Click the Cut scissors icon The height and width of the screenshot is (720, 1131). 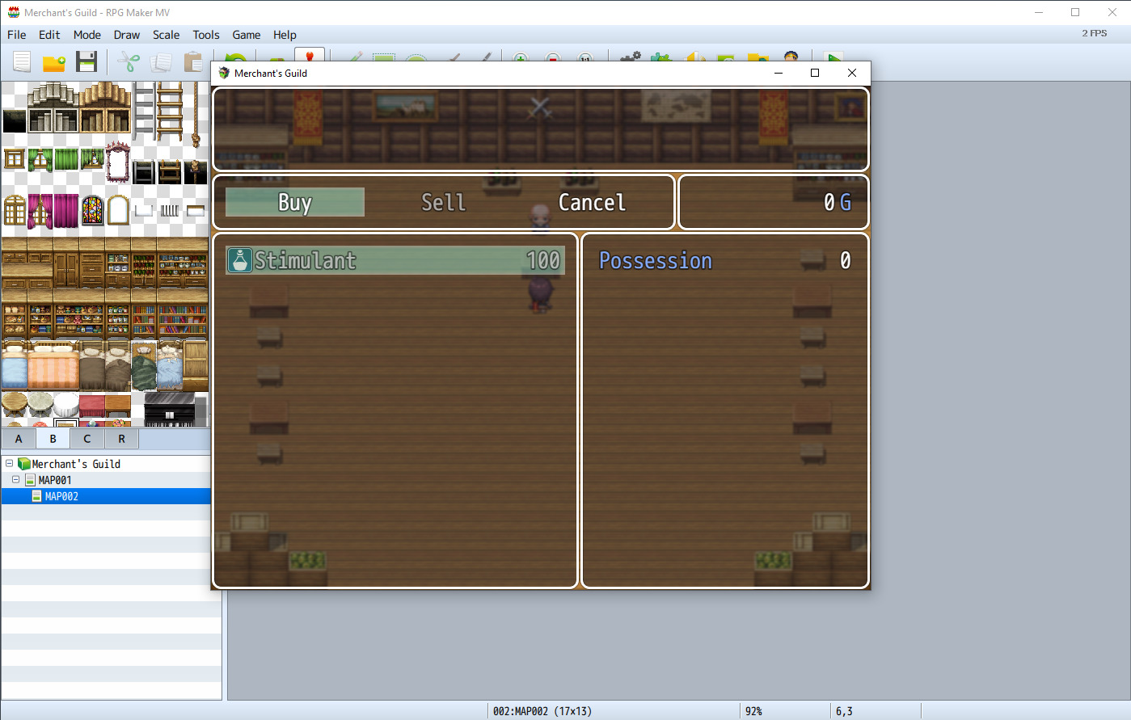coord(129,62)
